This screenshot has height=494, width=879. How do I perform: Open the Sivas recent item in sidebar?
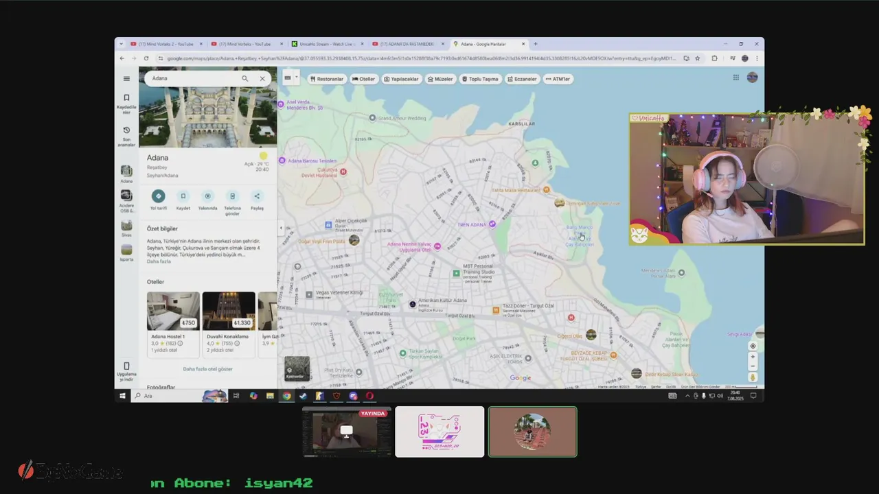[126, 228]
